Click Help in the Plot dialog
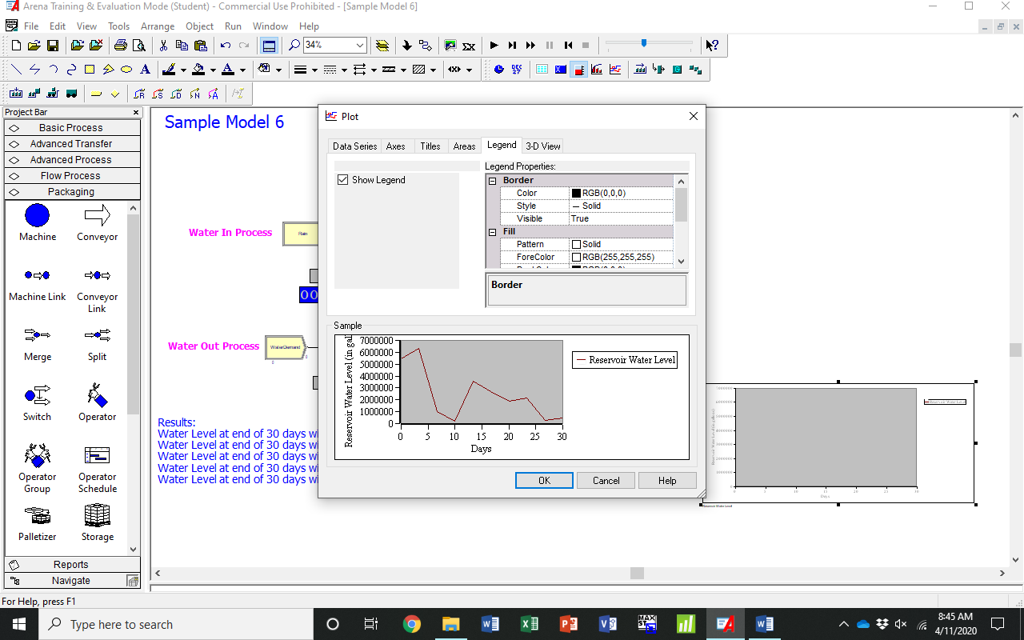 667,481
